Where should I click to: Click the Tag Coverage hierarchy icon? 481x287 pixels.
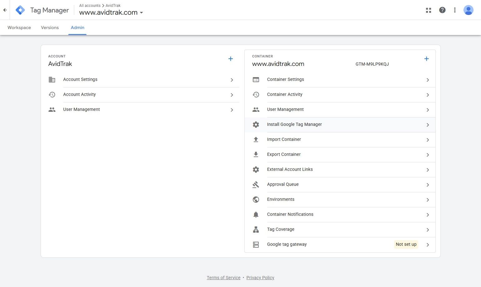tap(256, 230)
